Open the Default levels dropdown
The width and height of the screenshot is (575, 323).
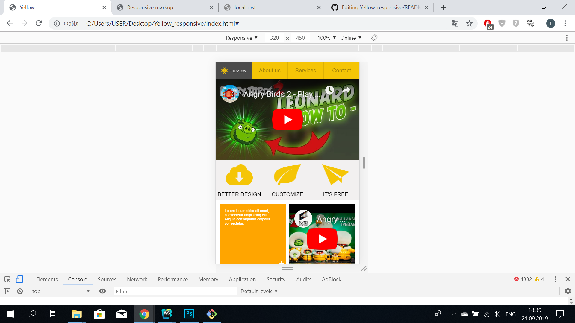(259, 291)
